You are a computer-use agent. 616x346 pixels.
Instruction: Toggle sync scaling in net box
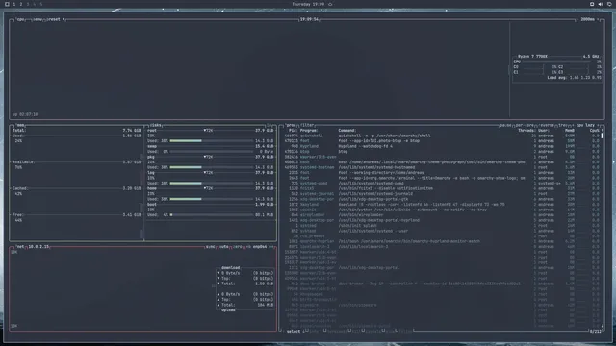(x=211, y=247)
